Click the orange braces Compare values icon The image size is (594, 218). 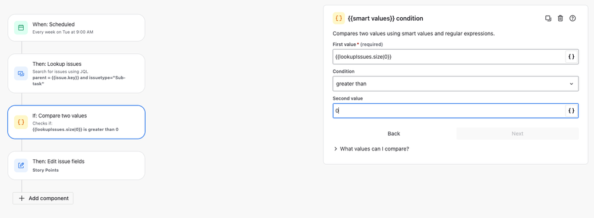(x=21, y=122)
